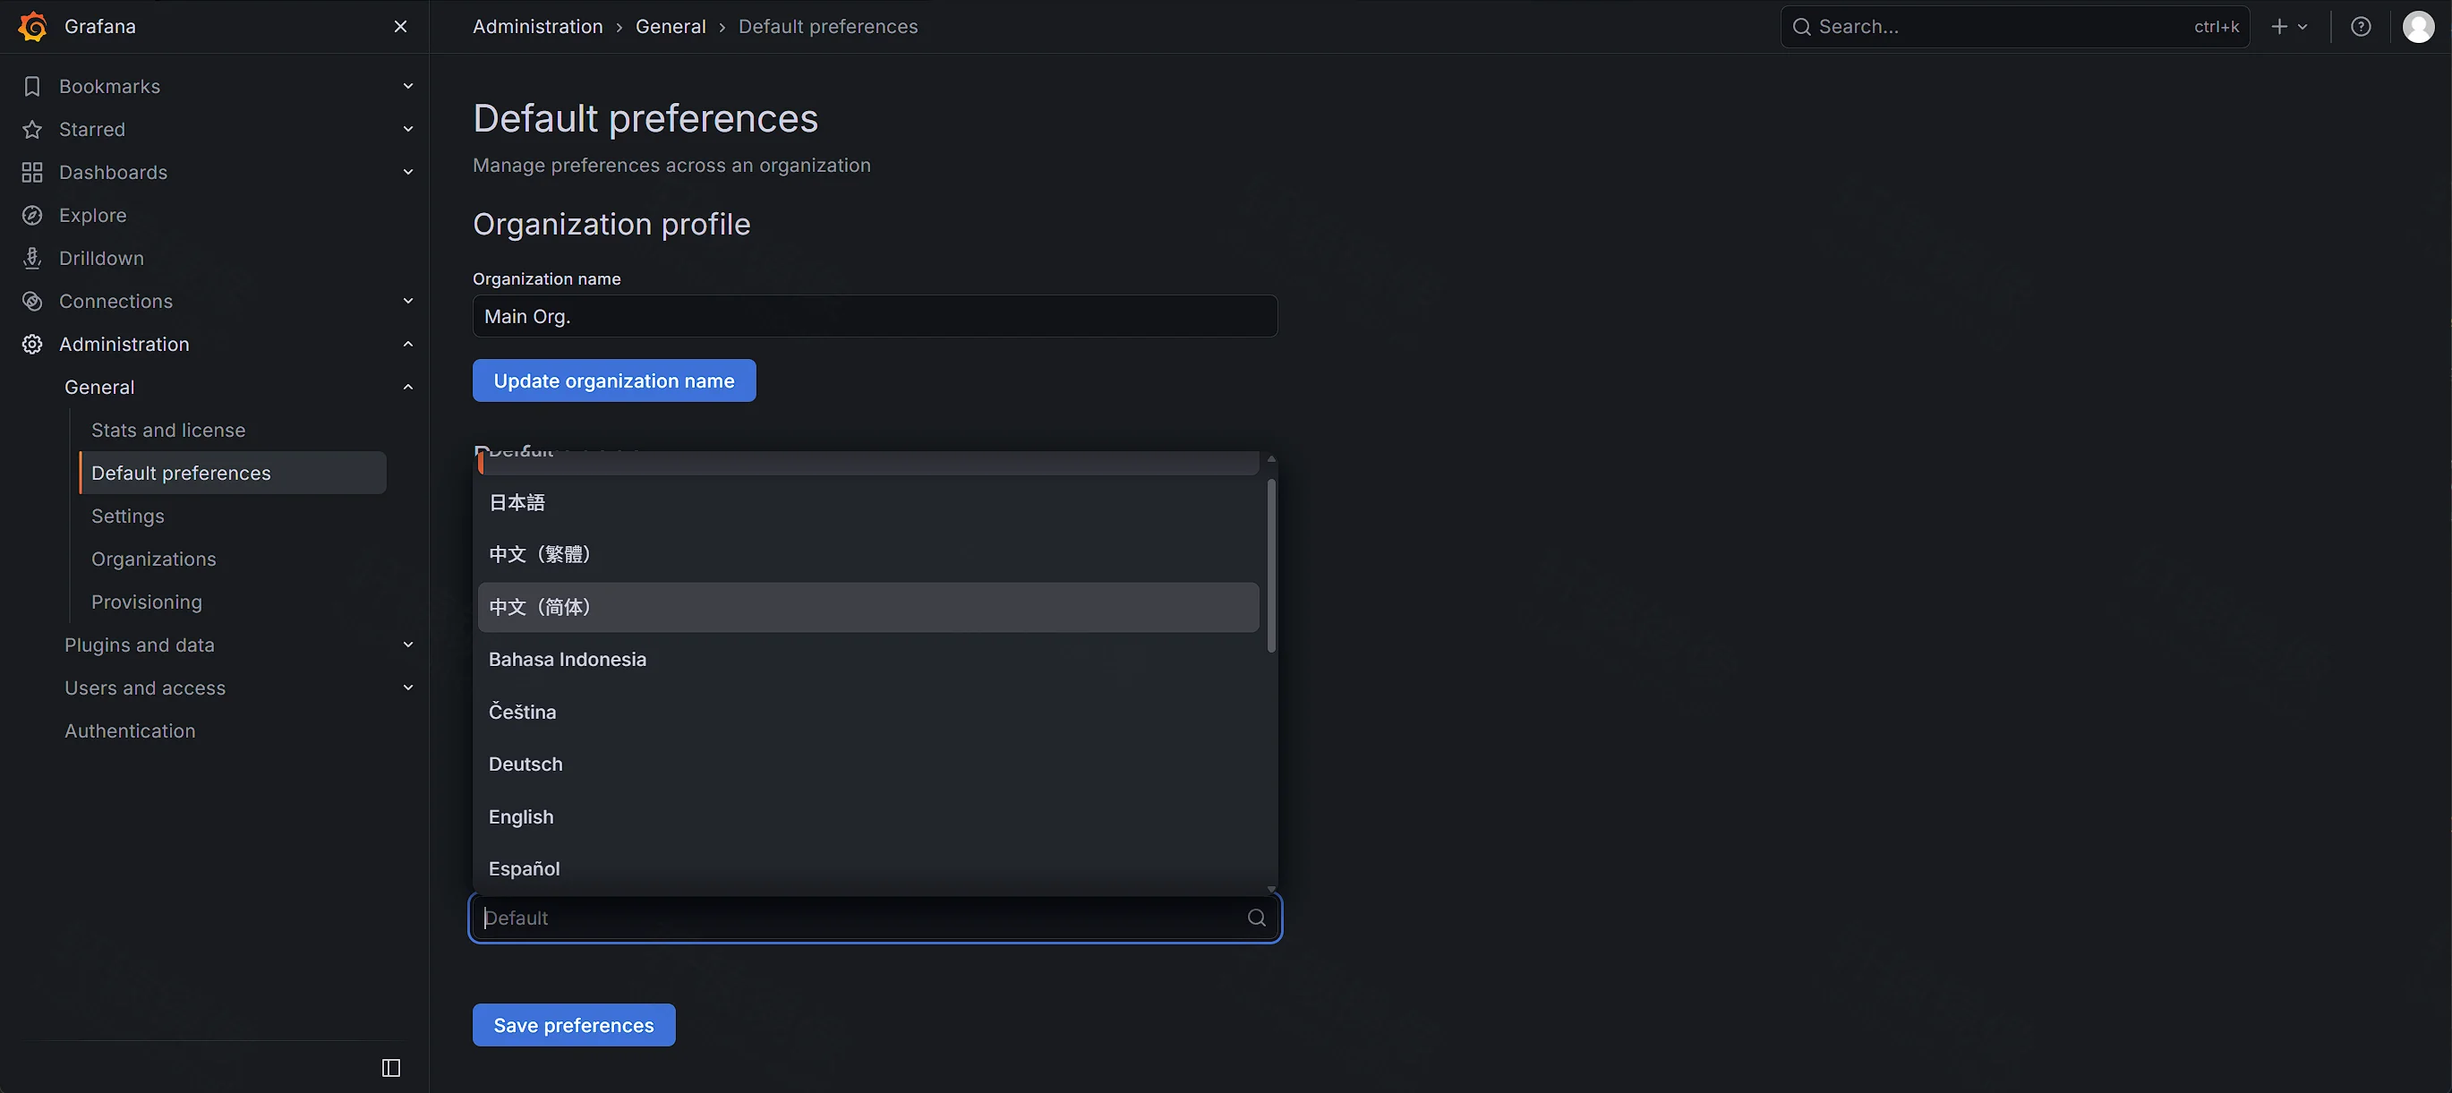Expand the Starred section chevron

[408, 130]
